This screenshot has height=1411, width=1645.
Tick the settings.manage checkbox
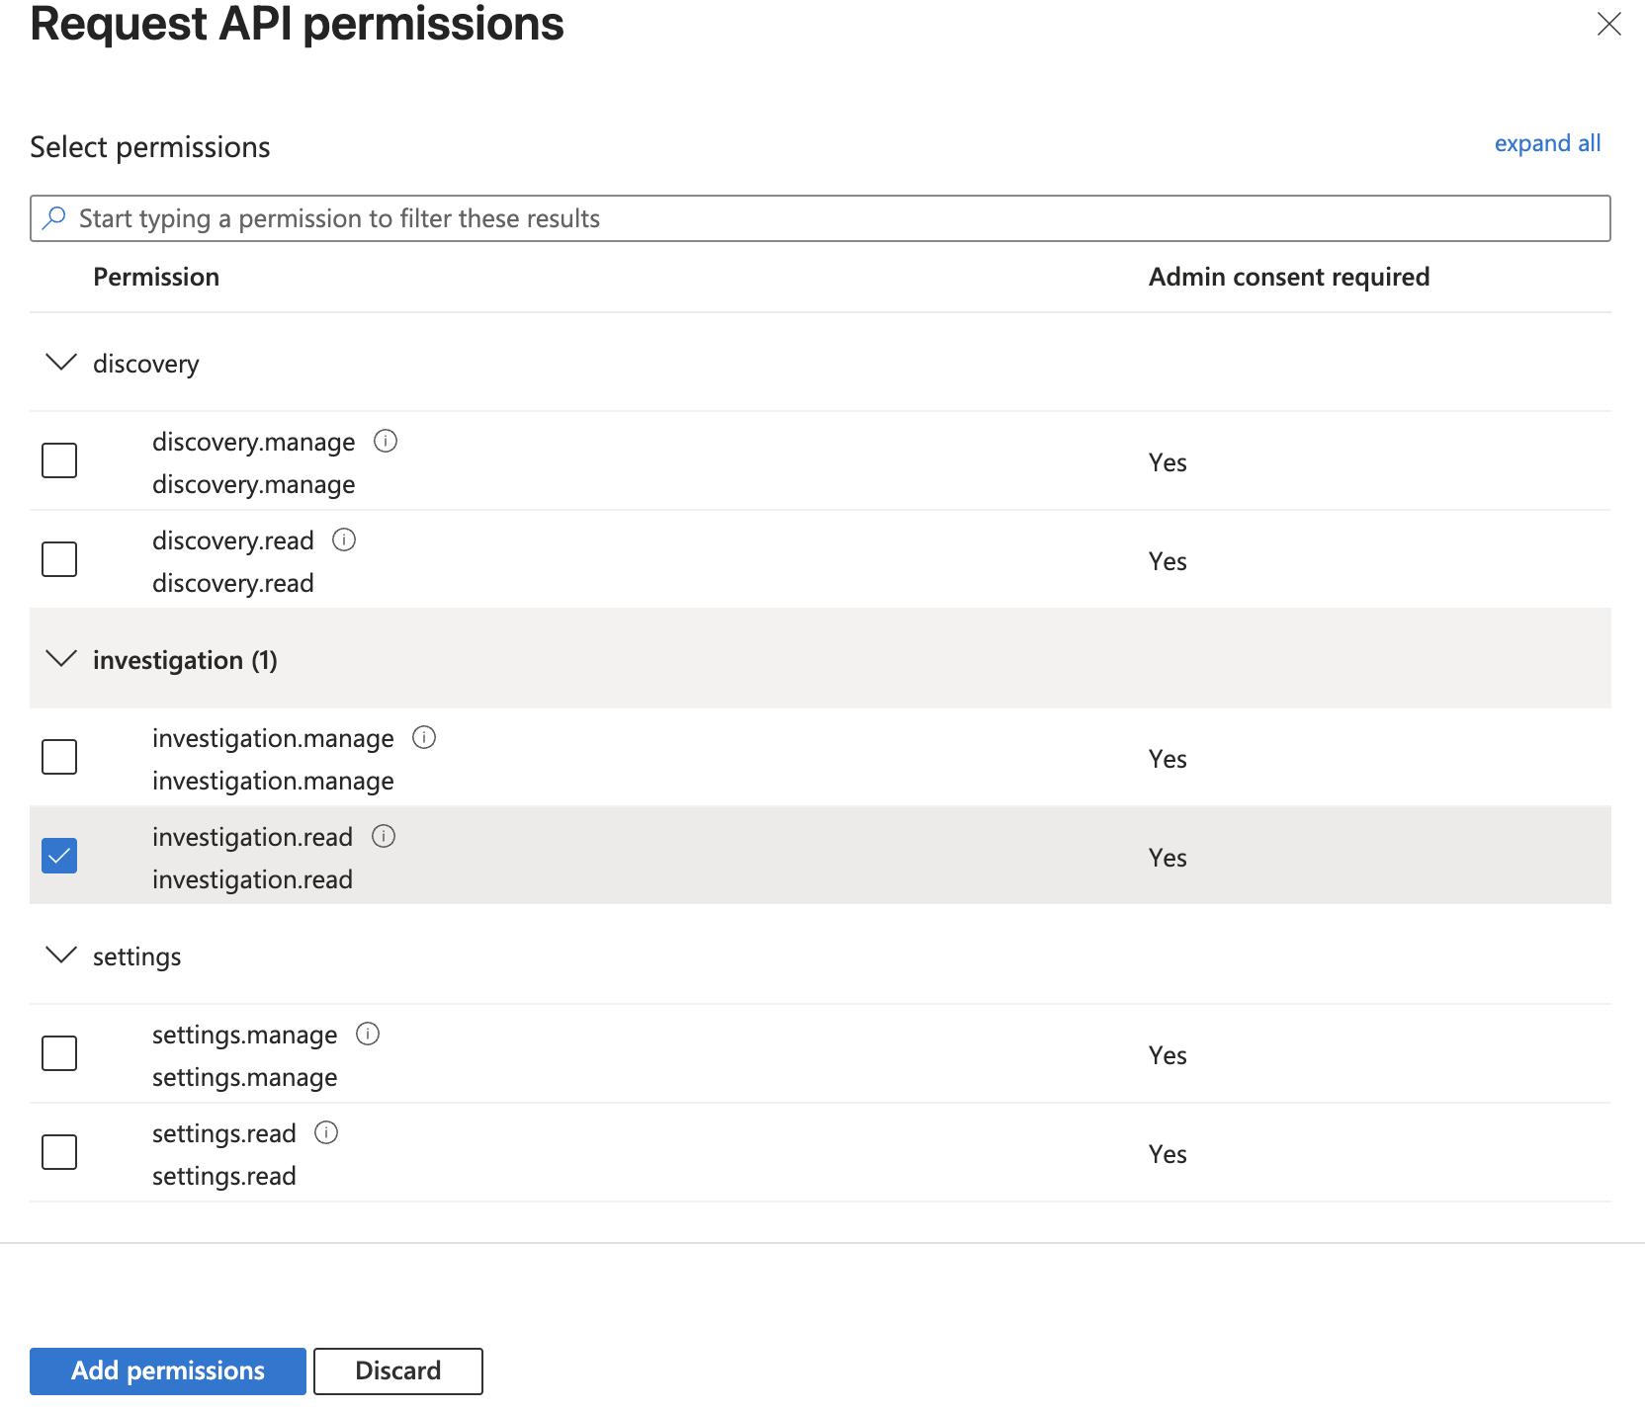pyautogui.click(x=59, y=1053)
